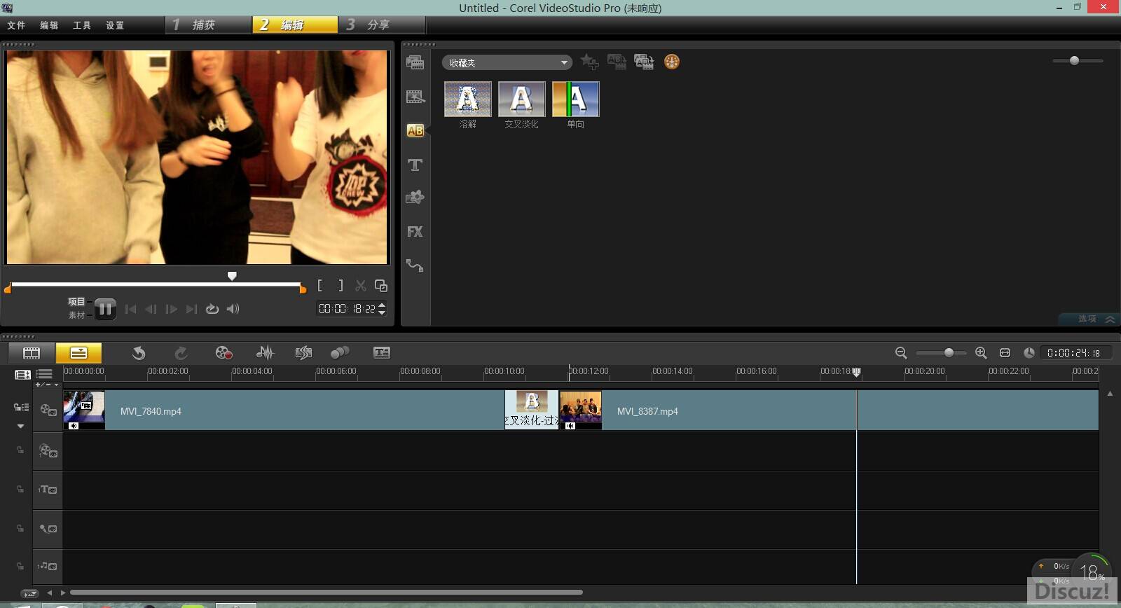Toggle the Repeat playback button
1121x608 pixels.
pos(212,309)
